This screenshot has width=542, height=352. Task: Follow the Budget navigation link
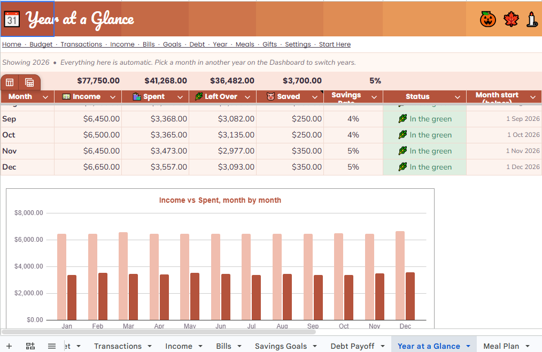[x=41, y=44]
